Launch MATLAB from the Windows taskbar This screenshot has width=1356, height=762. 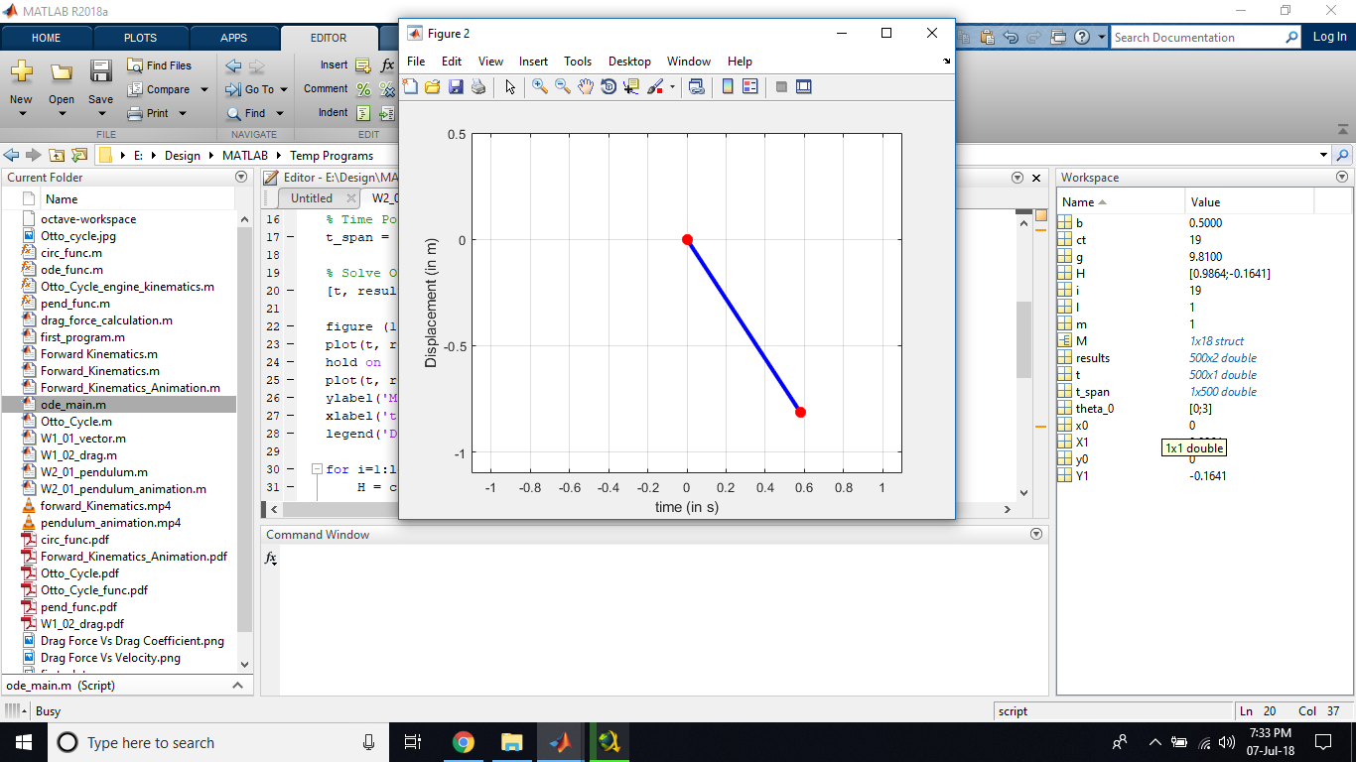pos(561,741)
